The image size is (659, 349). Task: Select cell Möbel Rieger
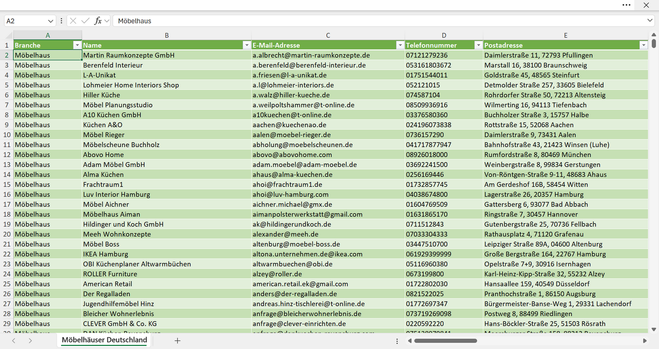pyautogui.click(x=166, y=135)
